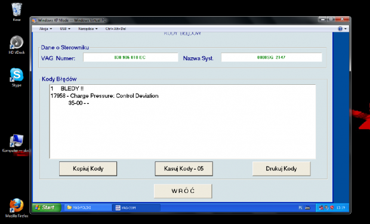Viewport: 370px width, 224px height.
Task: Launch Mozilla Firefox desktop icon
Action: tap(17, 208)
